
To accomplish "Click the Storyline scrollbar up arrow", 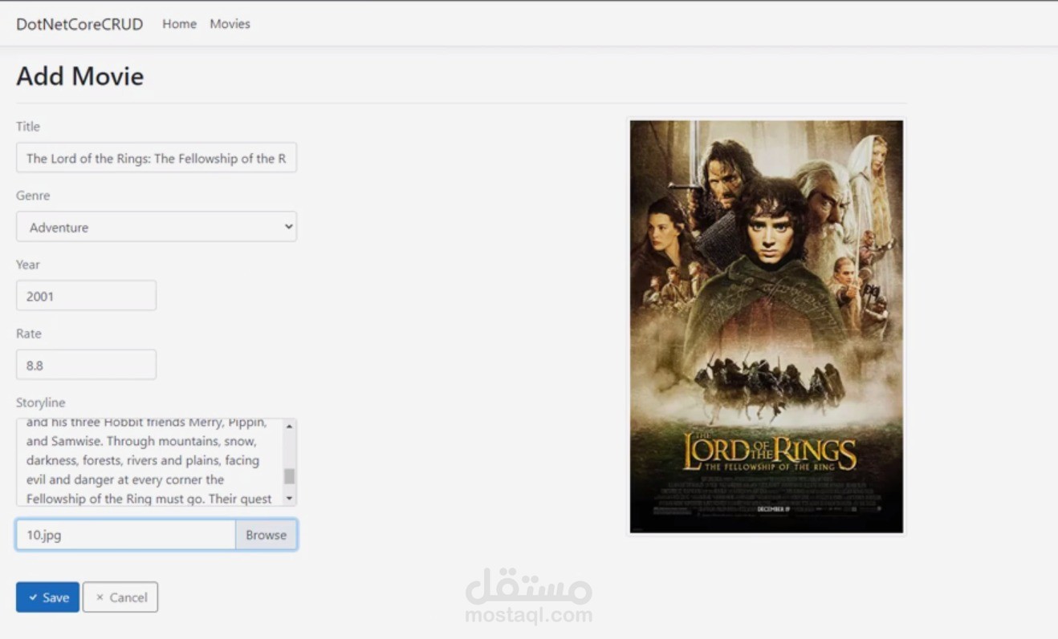I will click(290, 426).
